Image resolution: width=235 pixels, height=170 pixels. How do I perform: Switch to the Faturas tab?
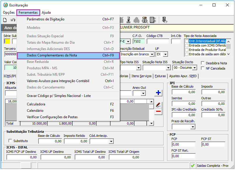pyautogui.click(x=160, y=76)
